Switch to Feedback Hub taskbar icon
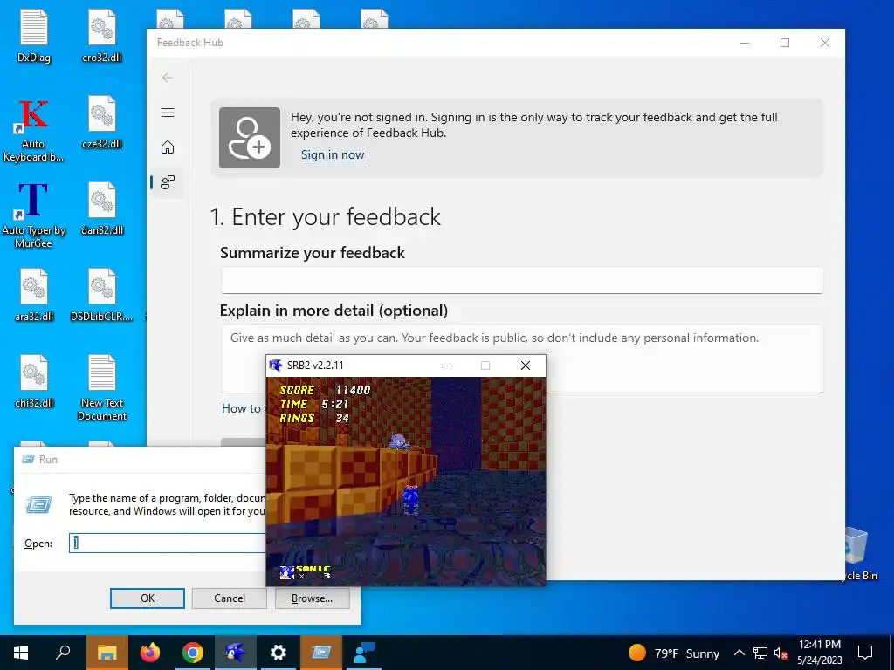This screenshot has width=894, height=670. click(x=363, y=653)
